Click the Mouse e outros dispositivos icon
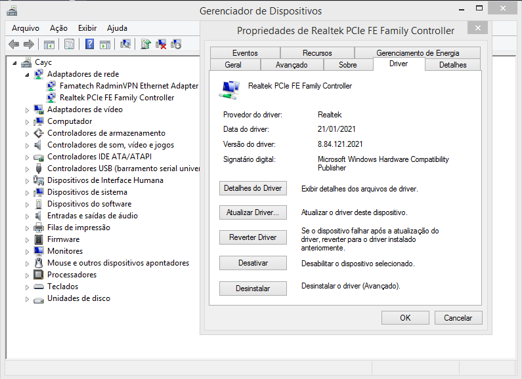 (x=39, y=263)
